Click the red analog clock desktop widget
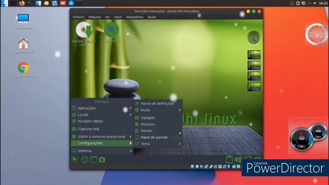The image size is (329, 185). click(x=317, y=34)
